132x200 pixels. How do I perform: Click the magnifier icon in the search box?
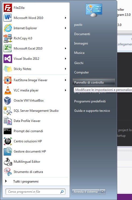coord(62,192)
